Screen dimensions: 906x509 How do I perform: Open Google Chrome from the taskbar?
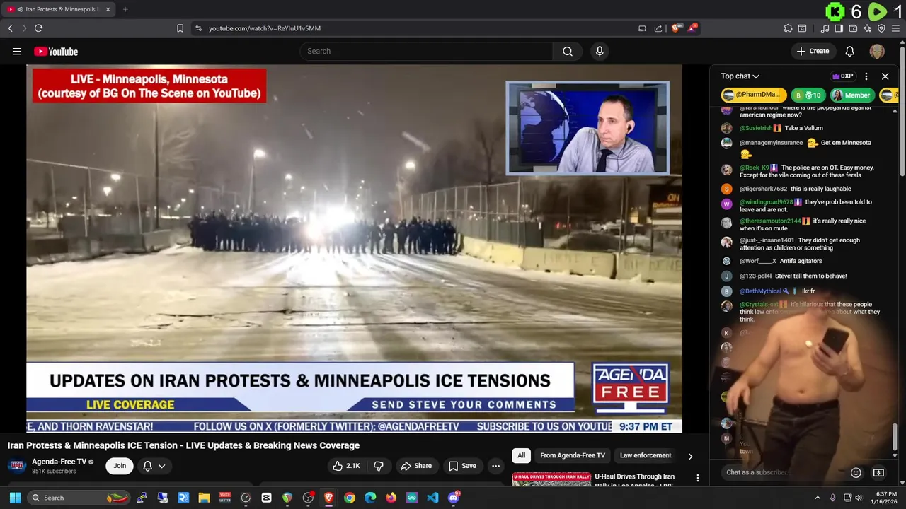[x=349, y=498]
